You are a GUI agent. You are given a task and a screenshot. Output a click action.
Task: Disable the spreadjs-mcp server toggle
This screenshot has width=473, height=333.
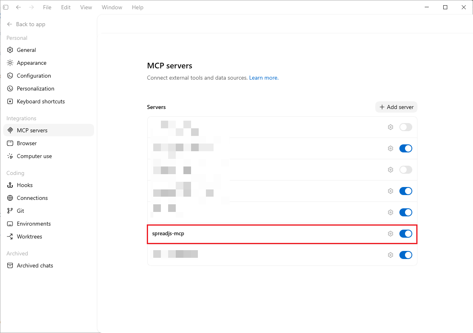point(406,234)
